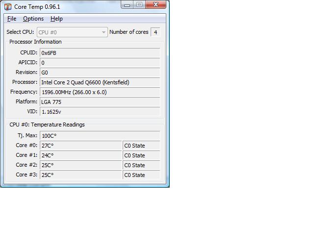Expand the Select CPU dropdown
314x251 pixels.
tap(72, 32)
